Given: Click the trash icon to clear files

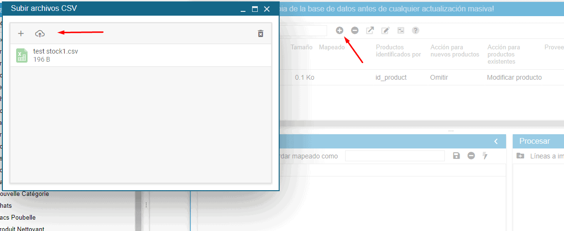Looking at the screenshot, I should (x=260, y=34).
